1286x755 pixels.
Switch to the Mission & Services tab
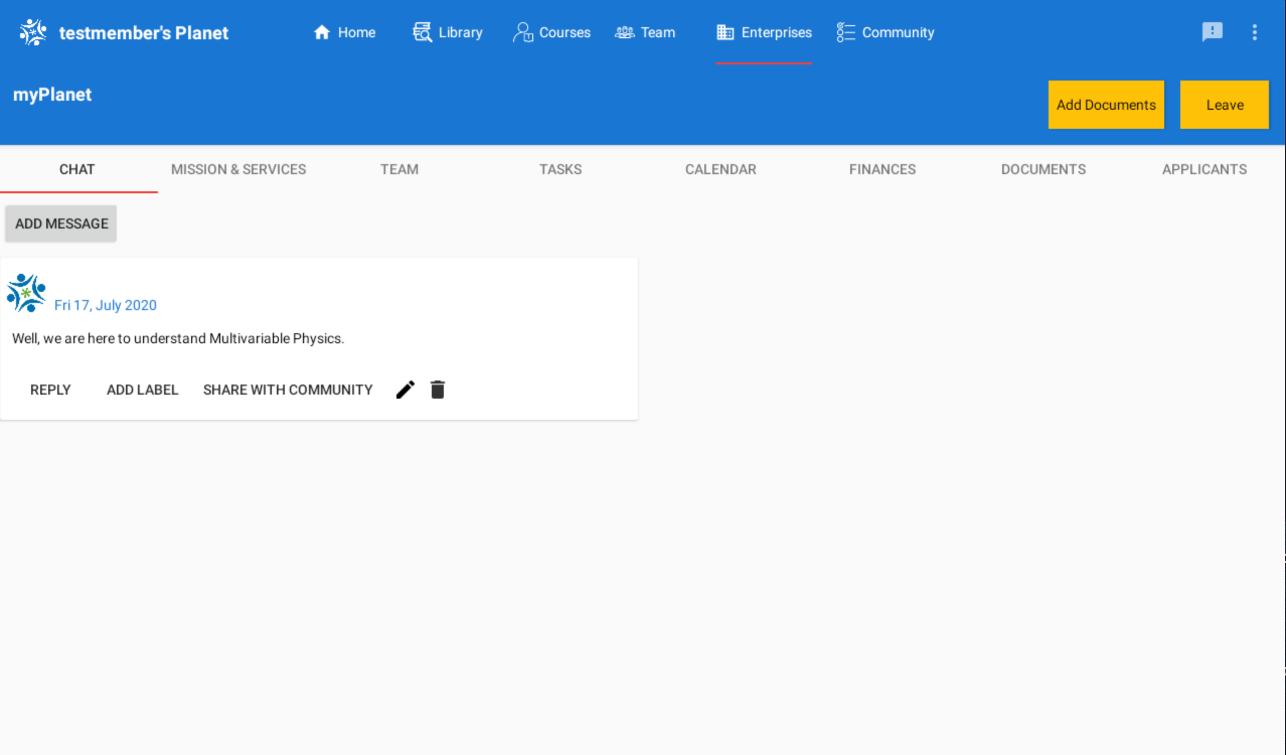(238, 170)
